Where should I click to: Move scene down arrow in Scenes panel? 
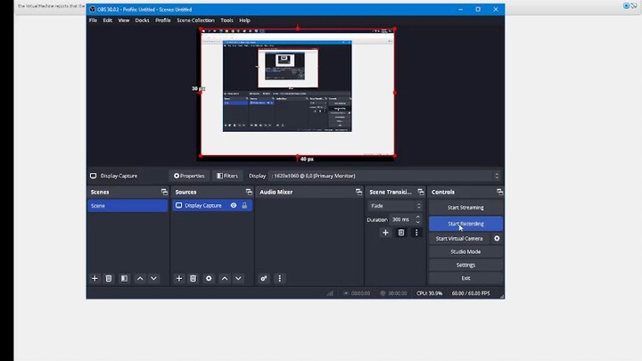pos(153,278)
